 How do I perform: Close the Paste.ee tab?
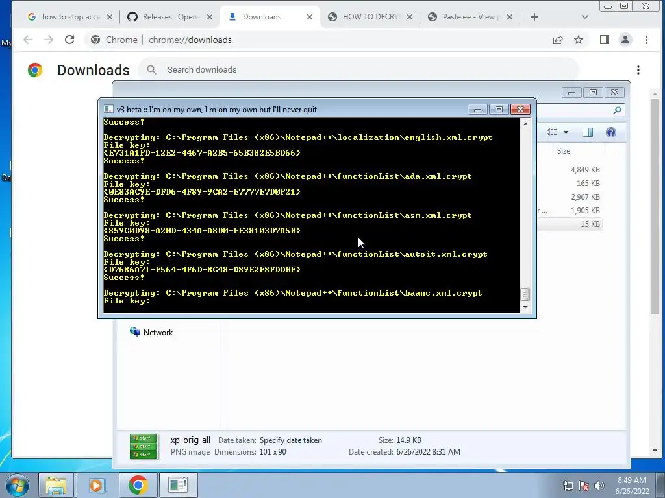pos(510,17)
